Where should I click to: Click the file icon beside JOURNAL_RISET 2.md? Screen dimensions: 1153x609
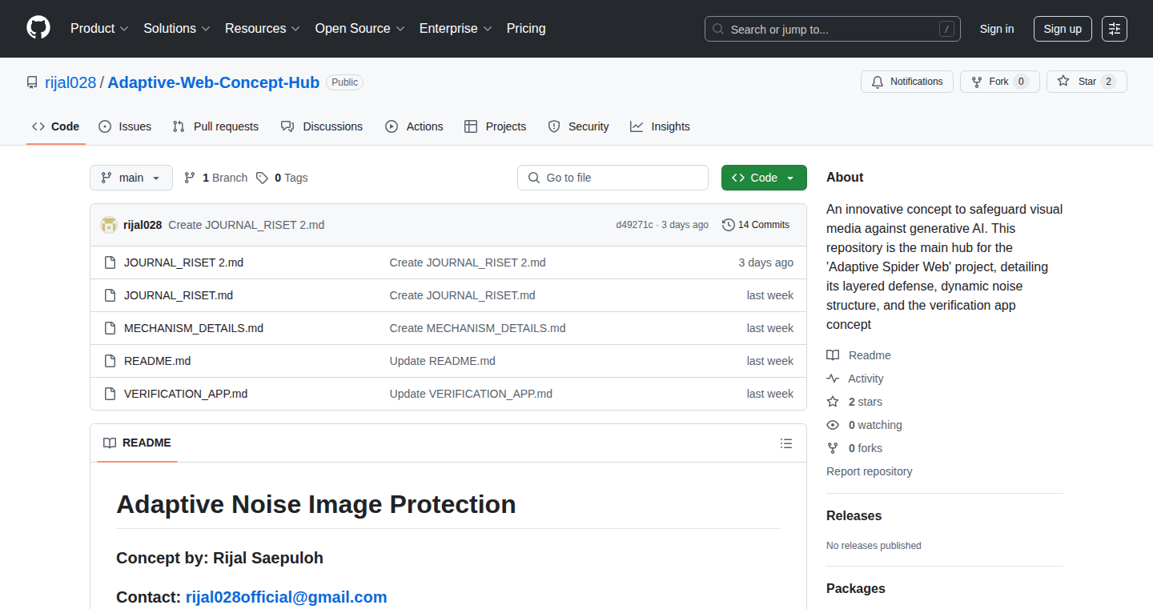110,262
